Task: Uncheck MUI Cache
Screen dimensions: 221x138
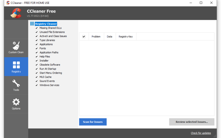Action: (37, 77)
